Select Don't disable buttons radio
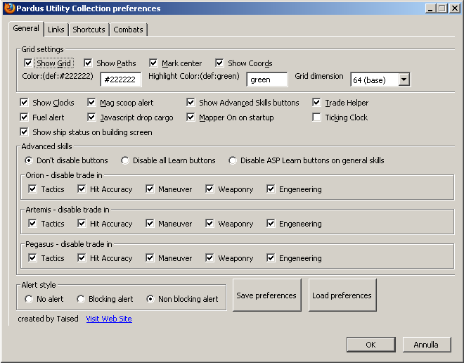Screen dimensions: 464x363 [28, 160]
